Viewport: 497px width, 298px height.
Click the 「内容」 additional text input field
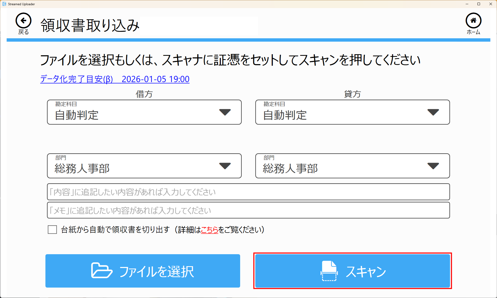(x=248, y=192)
